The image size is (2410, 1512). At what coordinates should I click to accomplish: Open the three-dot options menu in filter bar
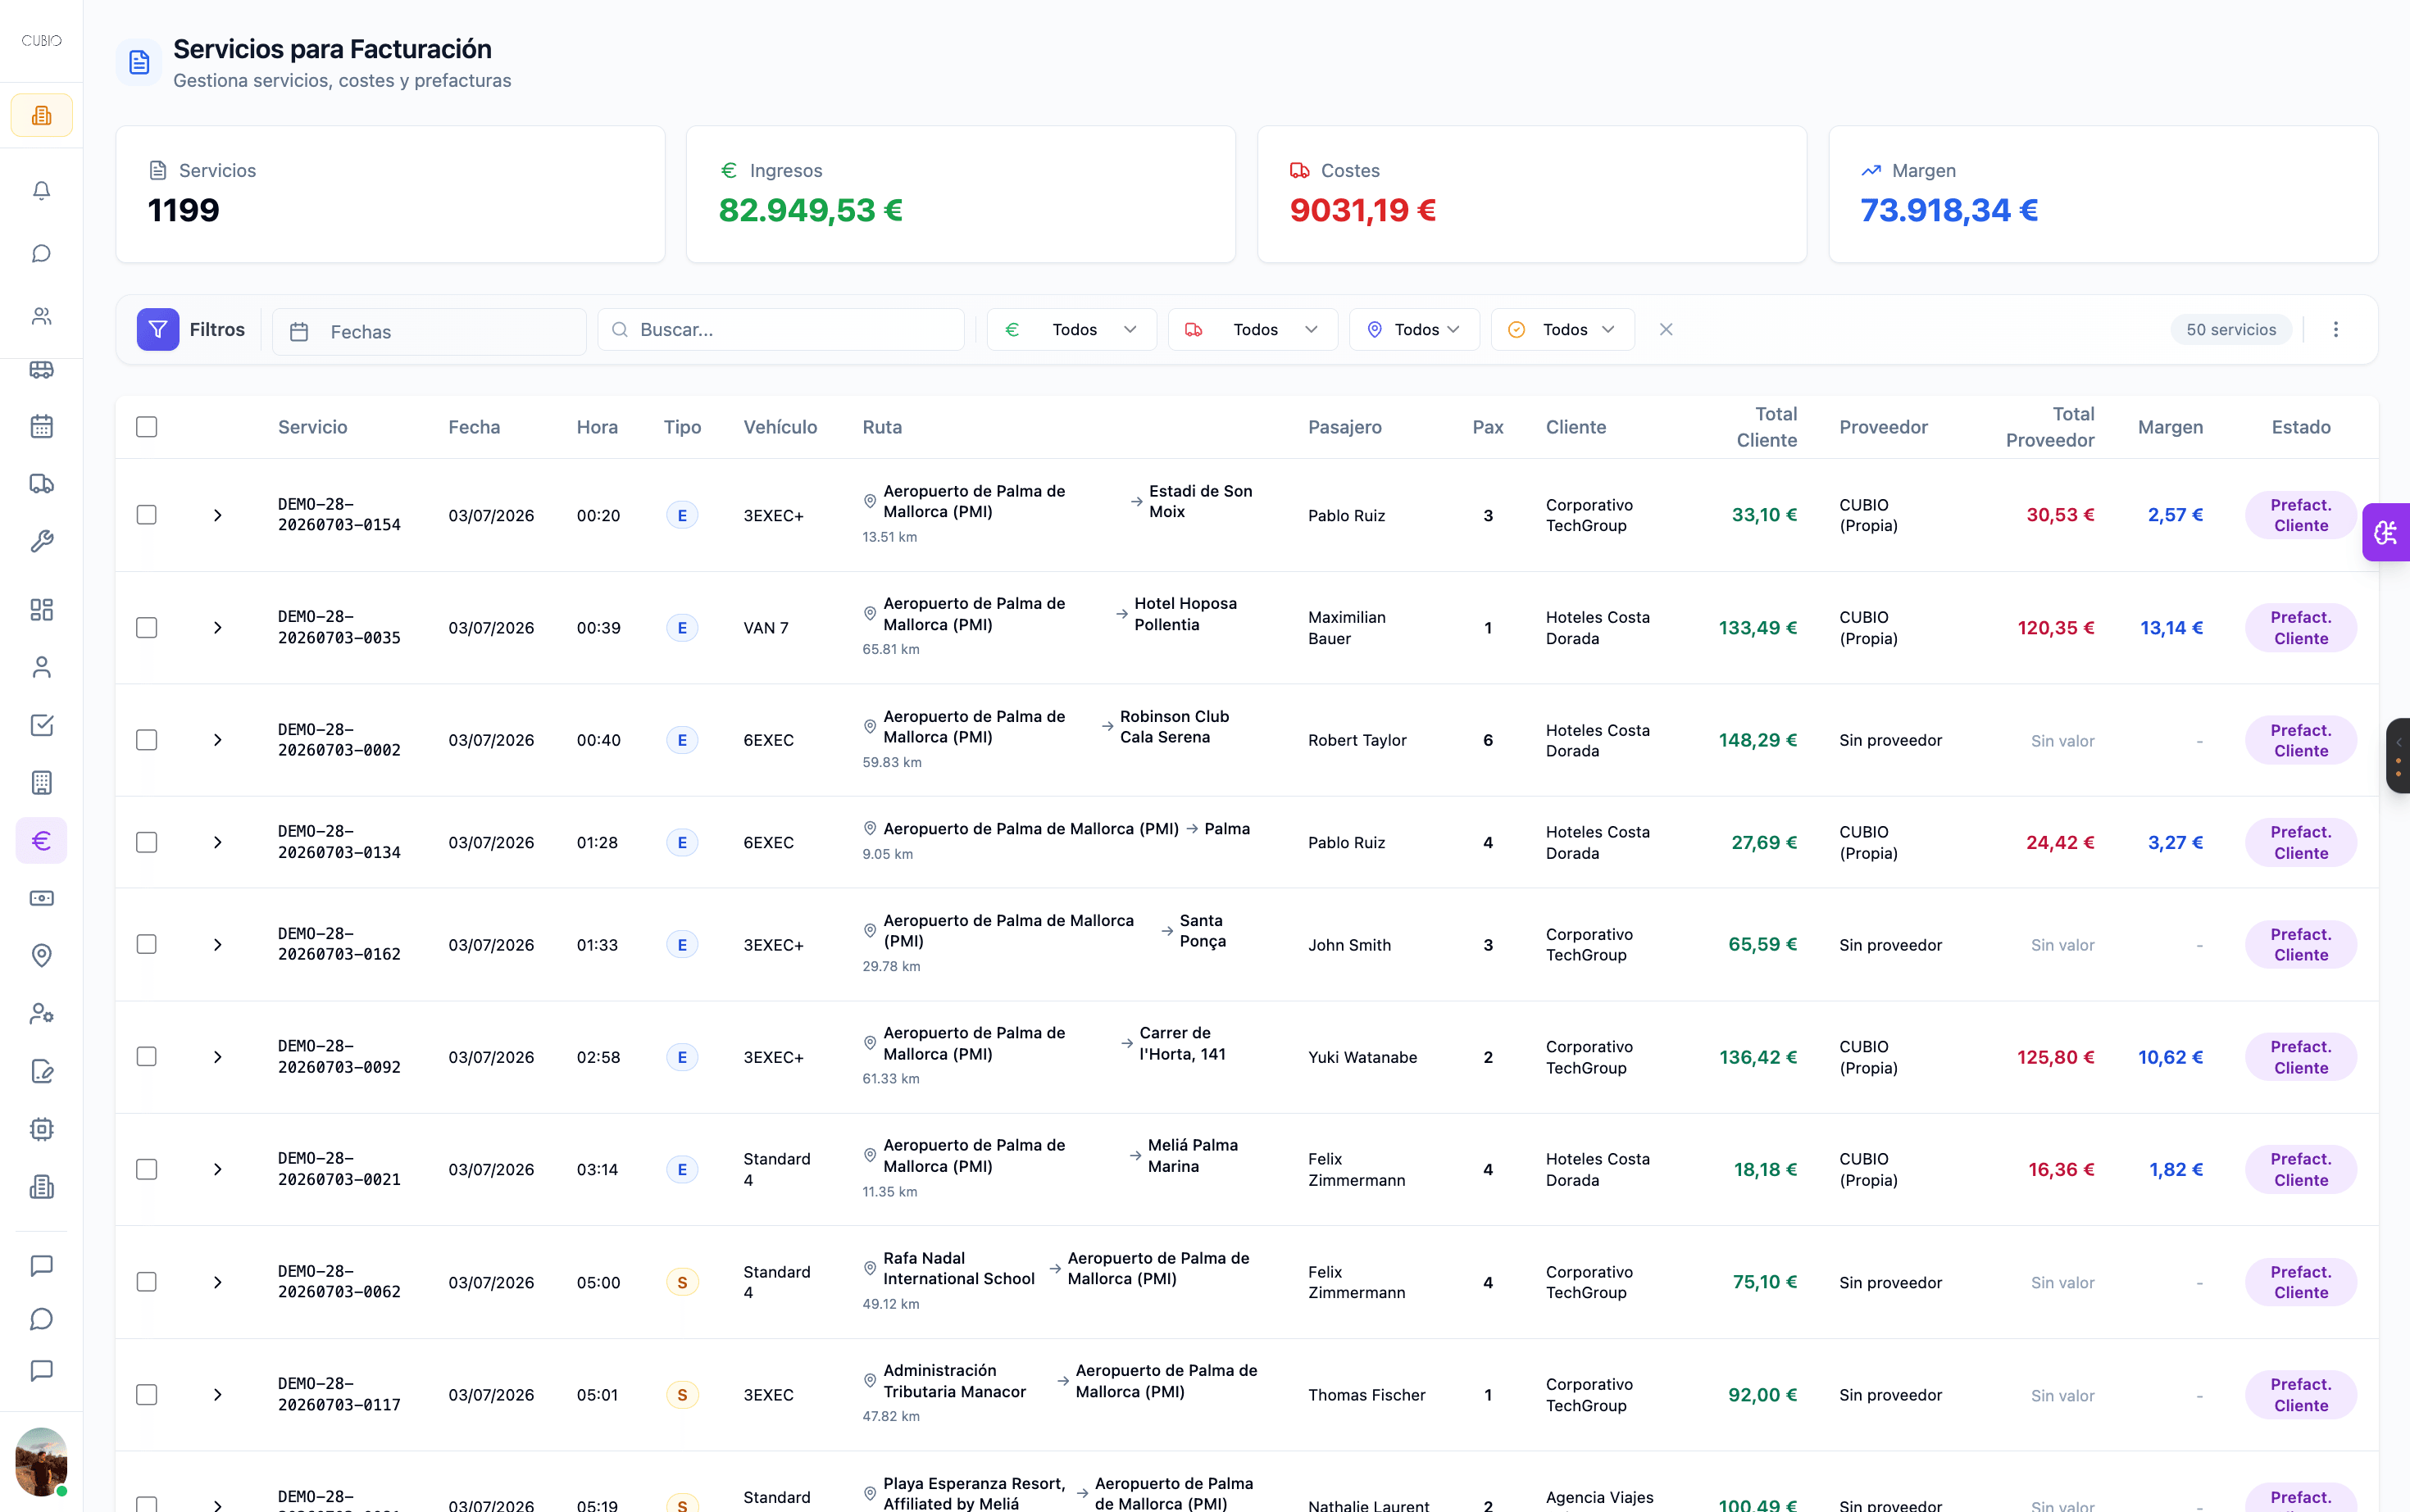[2336, 330]
